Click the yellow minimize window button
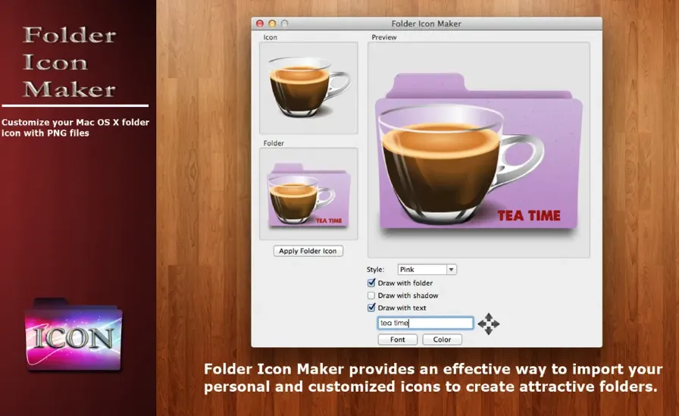This screenshot has width=679, height=416. pos(272,23)
